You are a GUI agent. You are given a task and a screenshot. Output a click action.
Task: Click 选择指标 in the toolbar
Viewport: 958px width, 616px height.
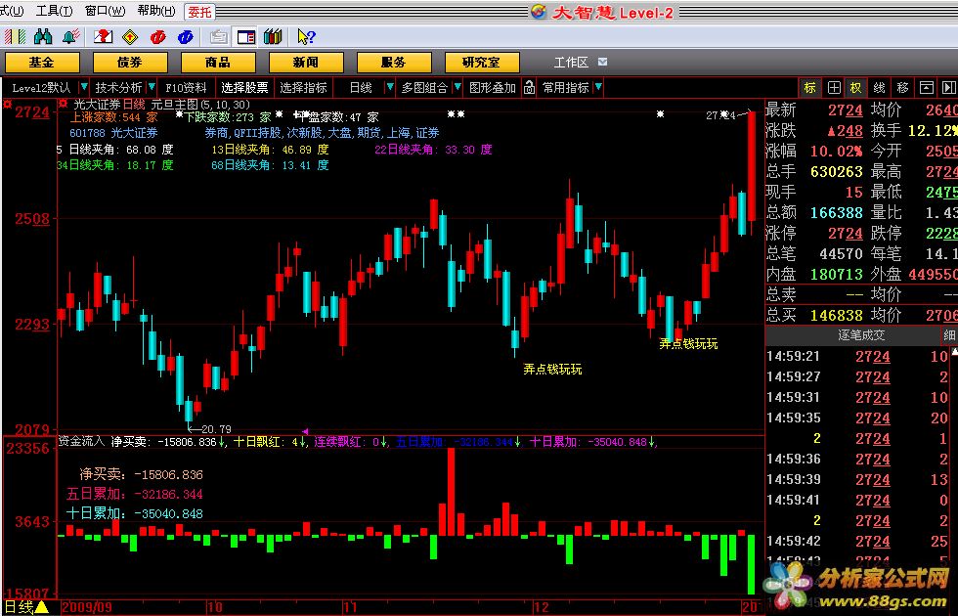point(304,88)
